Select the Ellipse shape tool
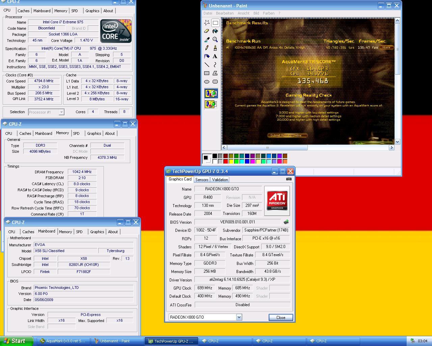The width and height of the screenshot is (432, 346). click(x=207, y=82)
